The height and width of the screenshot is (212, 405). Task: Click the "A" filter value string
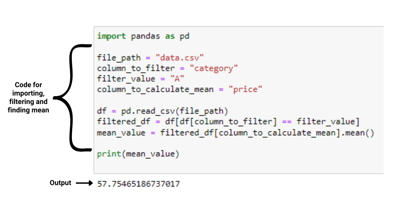[177, 79]
